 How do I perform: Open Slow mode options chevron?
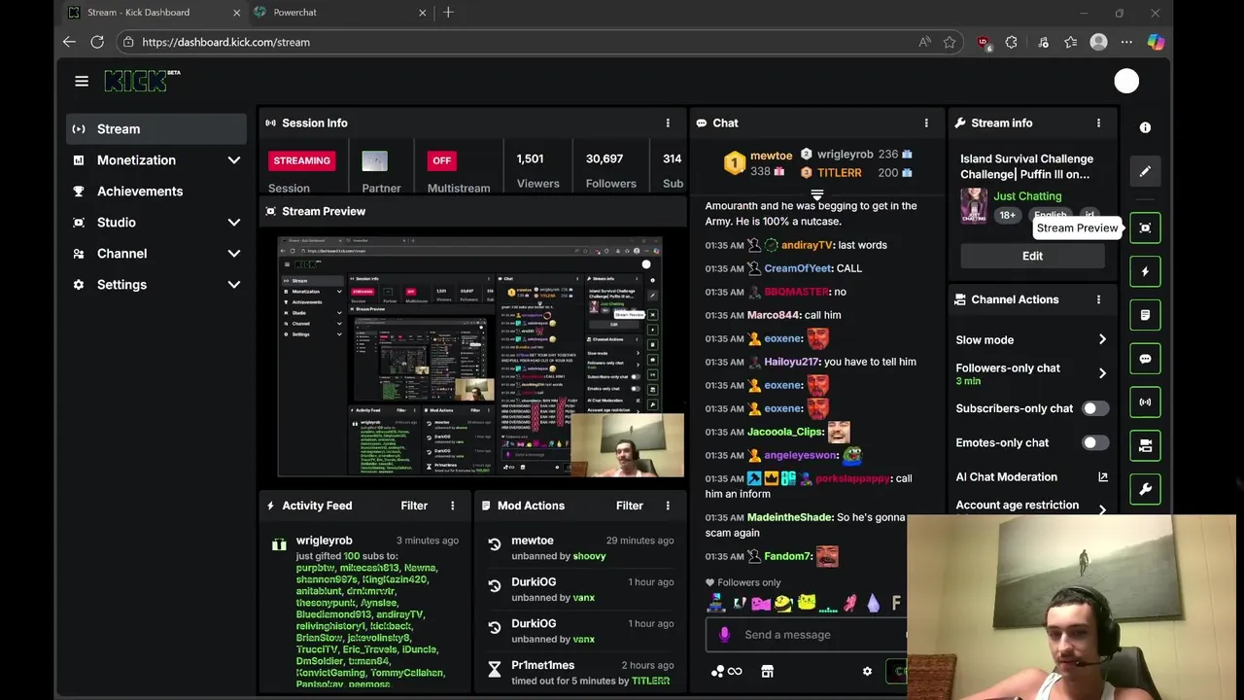pos(1102,339)
